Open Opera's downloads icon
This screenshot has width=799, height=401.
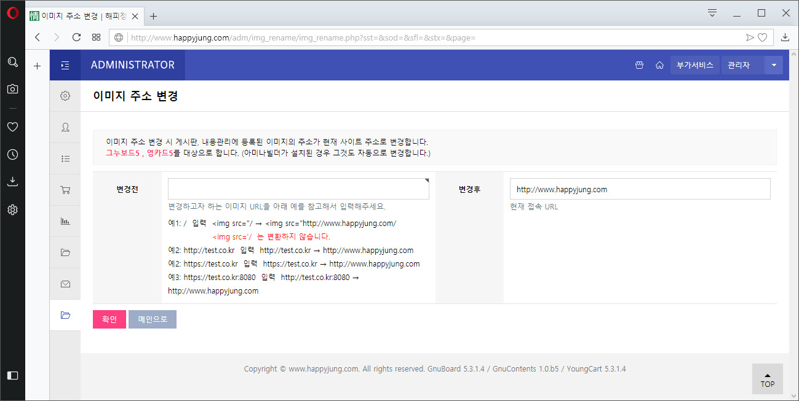pos(12,181)
